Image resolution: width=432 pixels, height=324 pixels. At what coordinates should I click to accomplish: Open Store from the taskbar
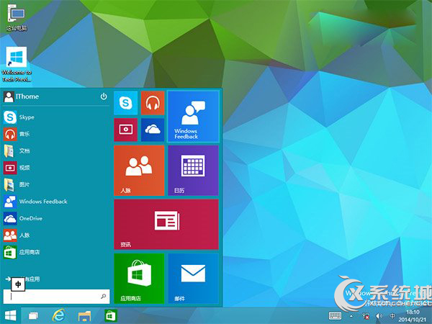click(x=110, y=315)
